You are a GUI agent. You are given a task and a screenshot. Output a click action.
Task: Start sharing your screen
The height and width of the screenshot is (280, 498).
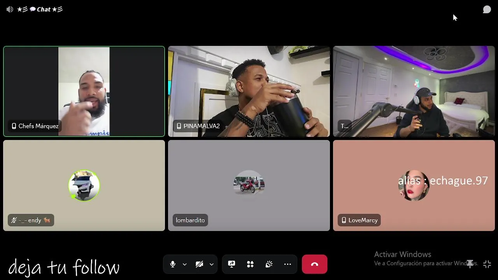click(231, 264)
